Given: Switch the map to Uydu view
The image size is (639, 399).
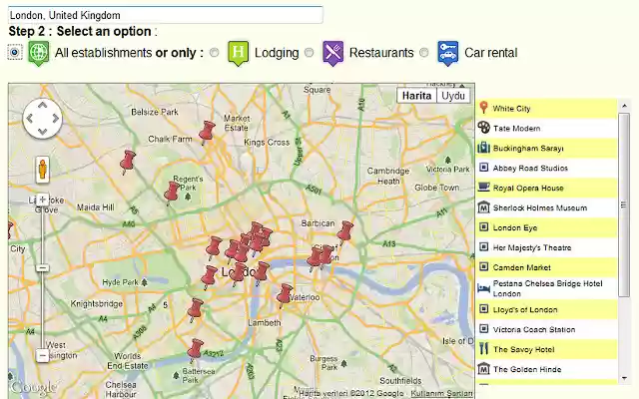Looking at the screenshot, I should point(454,96).
